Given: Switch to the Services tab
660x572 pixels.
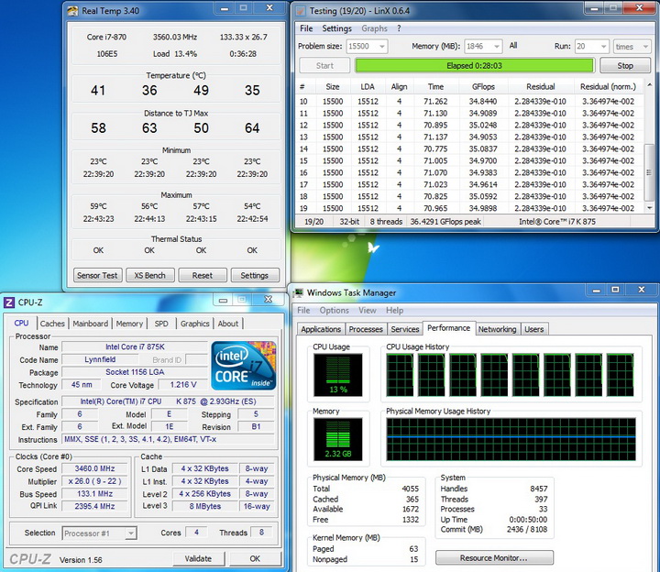Looking at the screenshot, I should tap(405, 329).
